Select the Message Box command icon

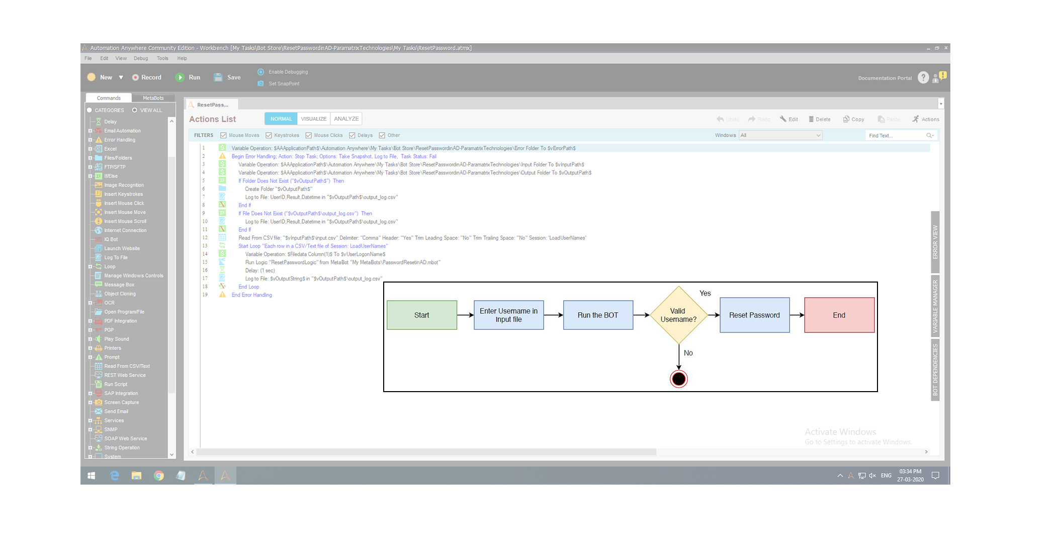99,285
